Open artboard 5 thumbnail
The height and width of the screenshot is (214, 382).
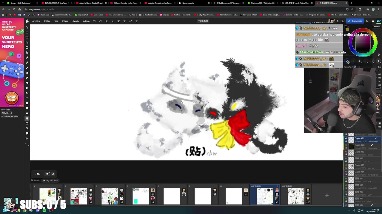point(79,196)
